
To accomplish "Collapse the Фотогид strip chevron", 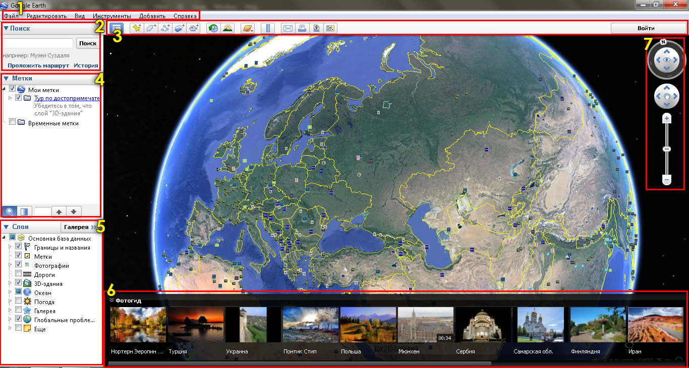I will (111, 300).
